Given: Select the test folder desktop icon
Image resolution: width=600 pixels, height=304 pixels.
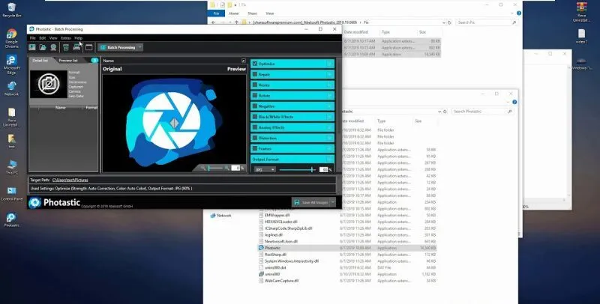Looking at the screenshot, I should tap(12, 141).
